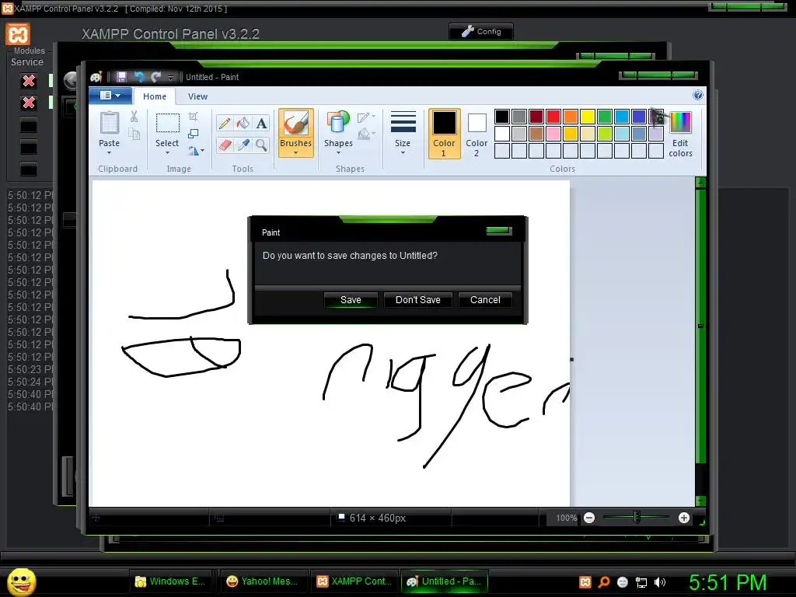Select the Fill with color bucket
The width and height of the screenshot is (796, 597).
pyautogui.click(x=243, y=124)
